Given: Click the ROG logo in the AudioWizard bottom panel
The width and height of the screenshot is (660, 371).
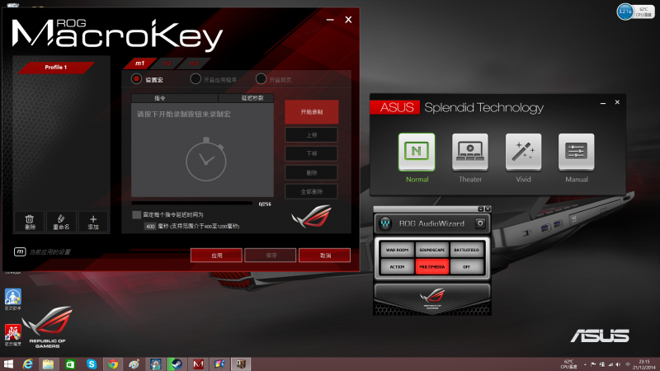Looking at the screenshot, I should [432, 298].
